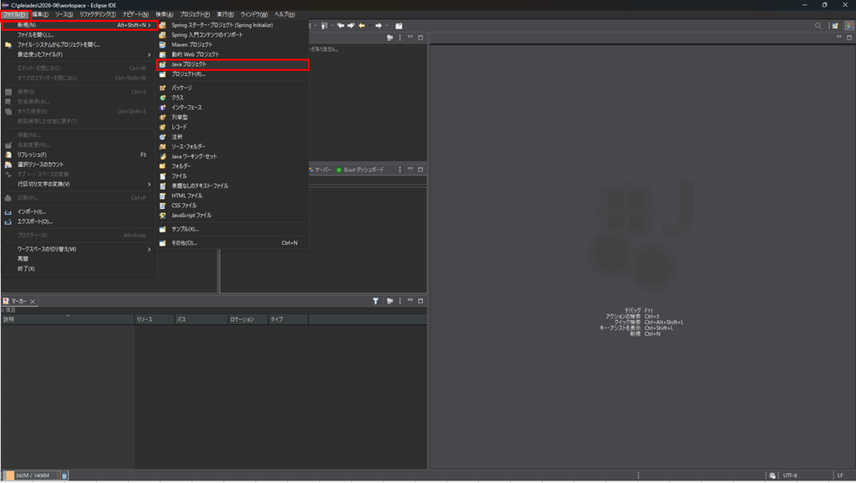Click the 注釈 icon
Image resolution: width=856 pixels, height=483 pixels.
(163, 137)
